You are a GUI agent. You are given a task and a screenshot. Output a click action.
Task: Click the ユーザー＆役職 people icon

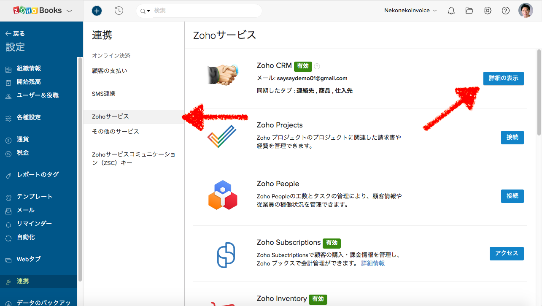tap(8, 96)
